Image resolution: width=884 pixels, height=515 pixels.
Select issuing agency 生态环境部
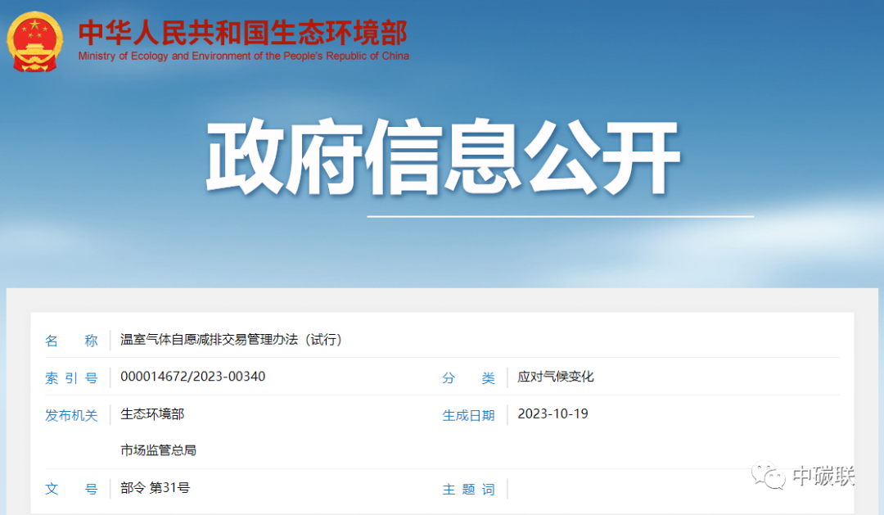pos(152,414)
